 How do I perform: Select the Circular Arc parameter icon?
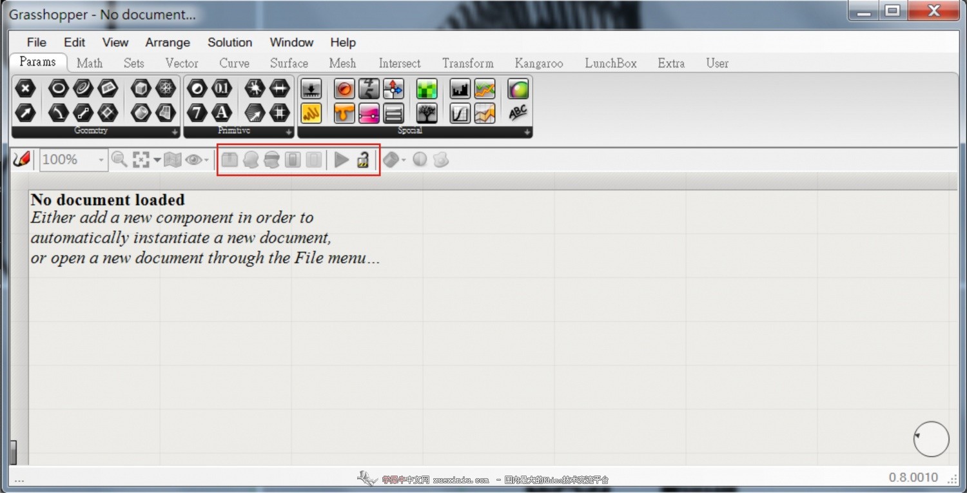[59, 113]
